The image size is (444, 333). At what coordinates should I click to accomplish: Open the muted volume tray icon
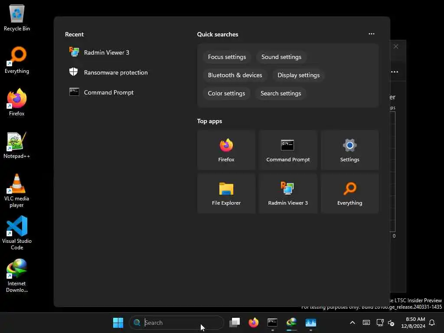pos(391,323)
